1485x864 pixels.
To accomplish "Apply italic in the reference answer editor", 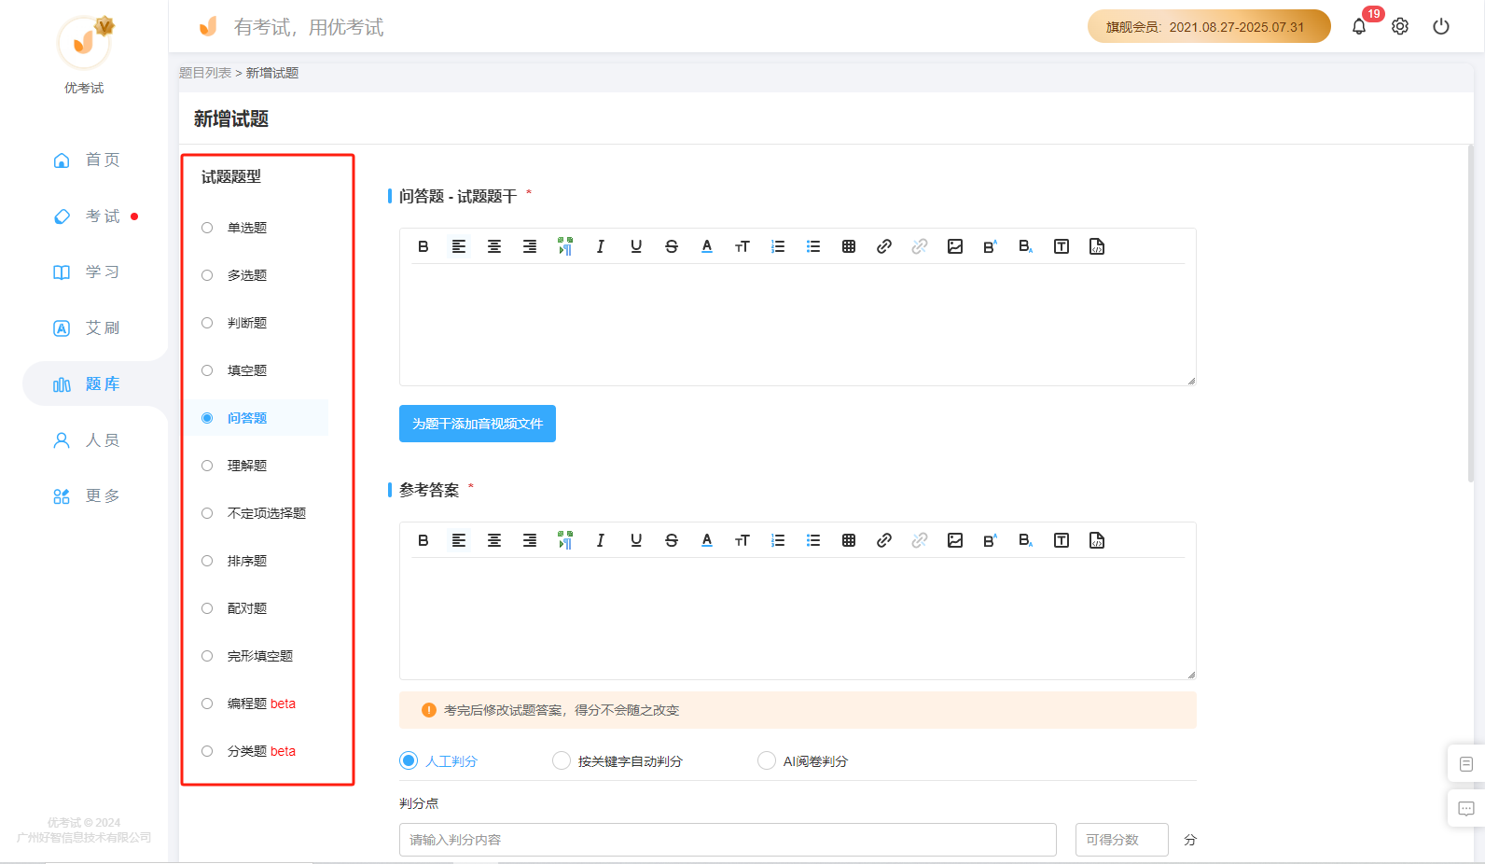I will coord(601,540).
